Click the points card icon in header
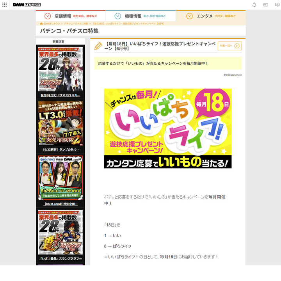This screenshot has width=281, height=281. [x=266, y=5]
